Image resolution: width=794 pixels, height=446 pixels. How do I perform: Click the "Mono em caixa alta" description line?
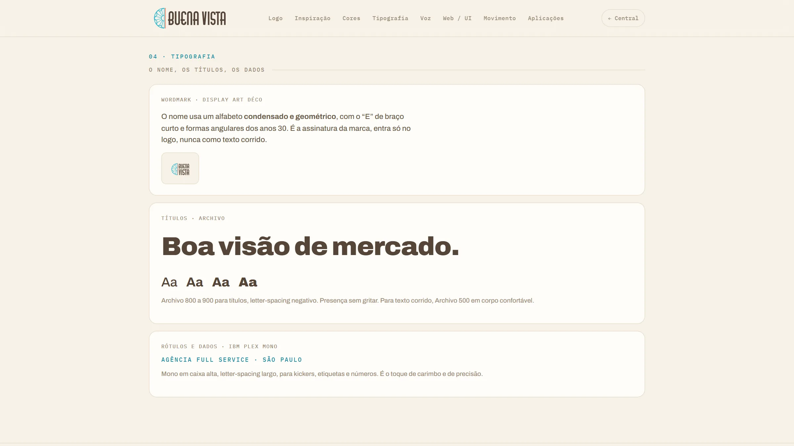coord(322,374)
